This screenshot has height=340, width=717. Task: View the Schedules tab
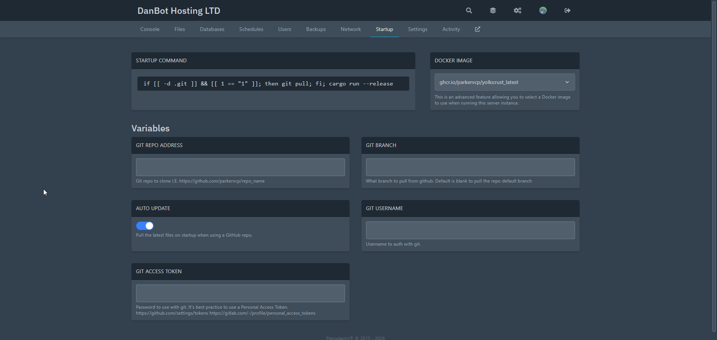(x=251, y=29)
